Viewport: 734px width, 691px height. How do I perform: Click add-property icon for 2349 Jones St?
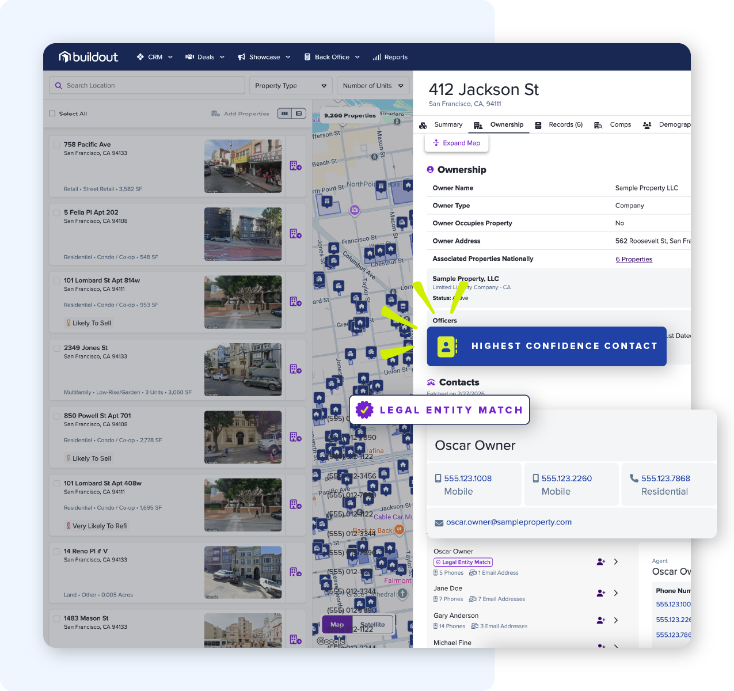[x=295, y=369]
